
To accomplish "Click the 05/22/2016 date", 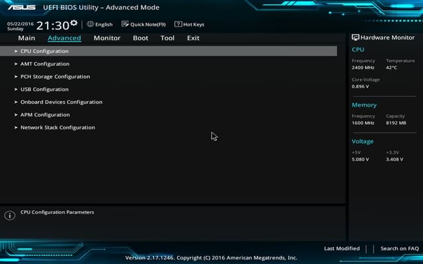I will [20, 24].
